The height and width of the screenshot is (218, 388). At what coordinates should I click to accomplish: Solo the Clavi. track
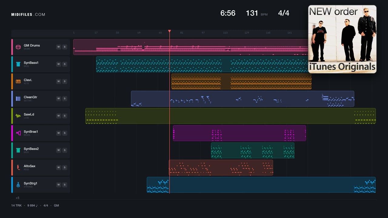65,81
